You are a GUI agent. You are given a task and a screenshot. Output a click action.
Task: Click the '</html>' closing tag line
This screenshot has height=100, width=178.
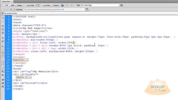click(x=18, y=89)
